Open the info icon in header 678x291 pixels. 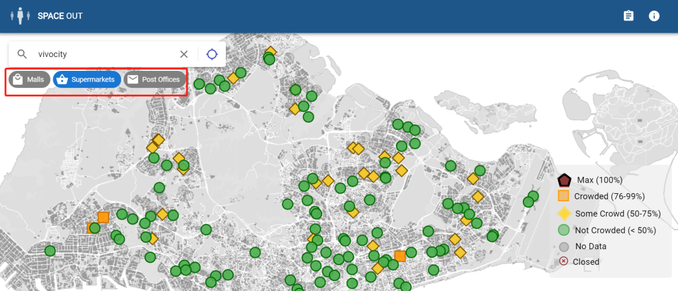coord(654,16)
